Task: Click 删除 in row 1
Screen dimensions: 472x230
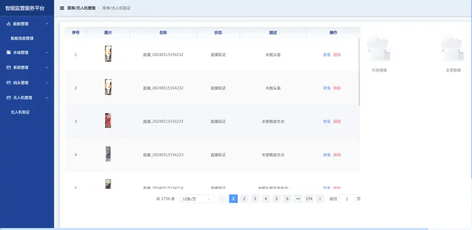Action: click(337, 55)
